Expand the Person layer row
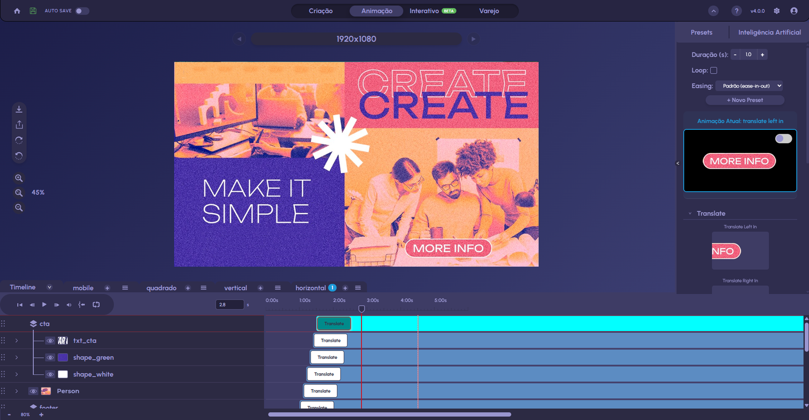This screenshot has width=809, height=420. (17, 391)
